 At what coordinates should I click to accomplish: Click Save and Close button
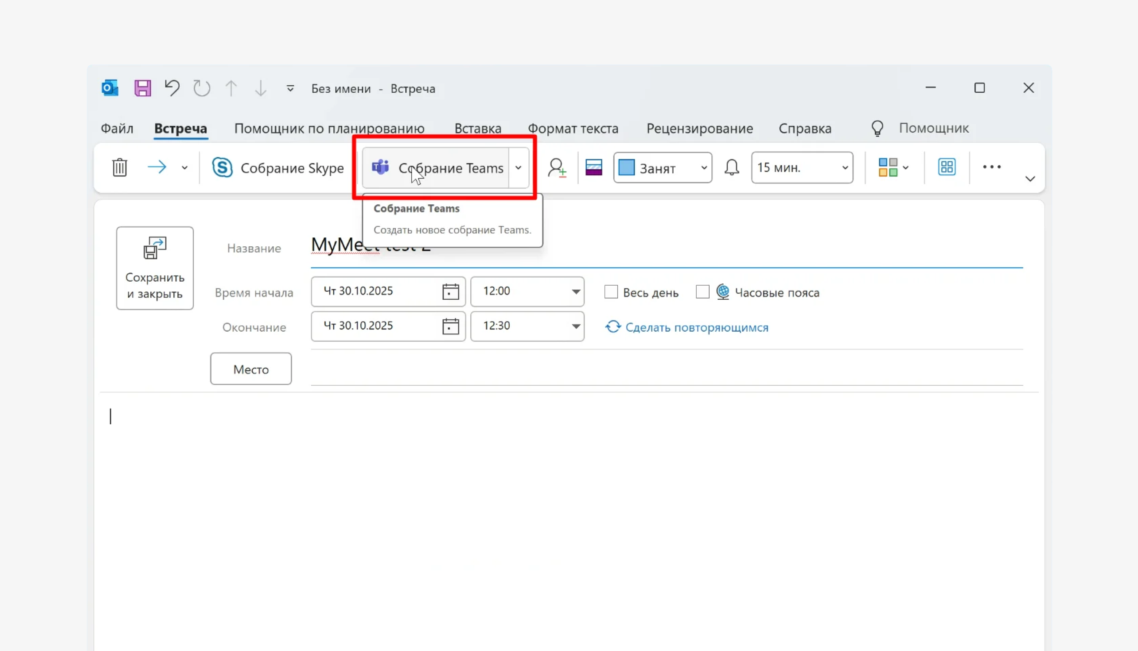point(155,268)
